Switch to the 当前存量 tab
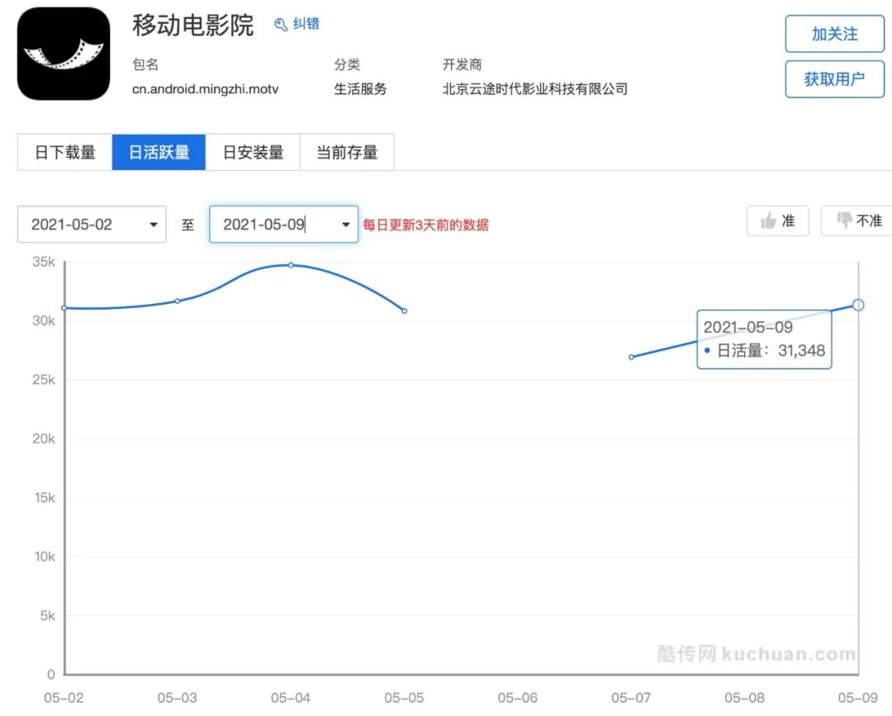This screenshot has height=716, width=892. pyautogui.click(x=347, y=153)
